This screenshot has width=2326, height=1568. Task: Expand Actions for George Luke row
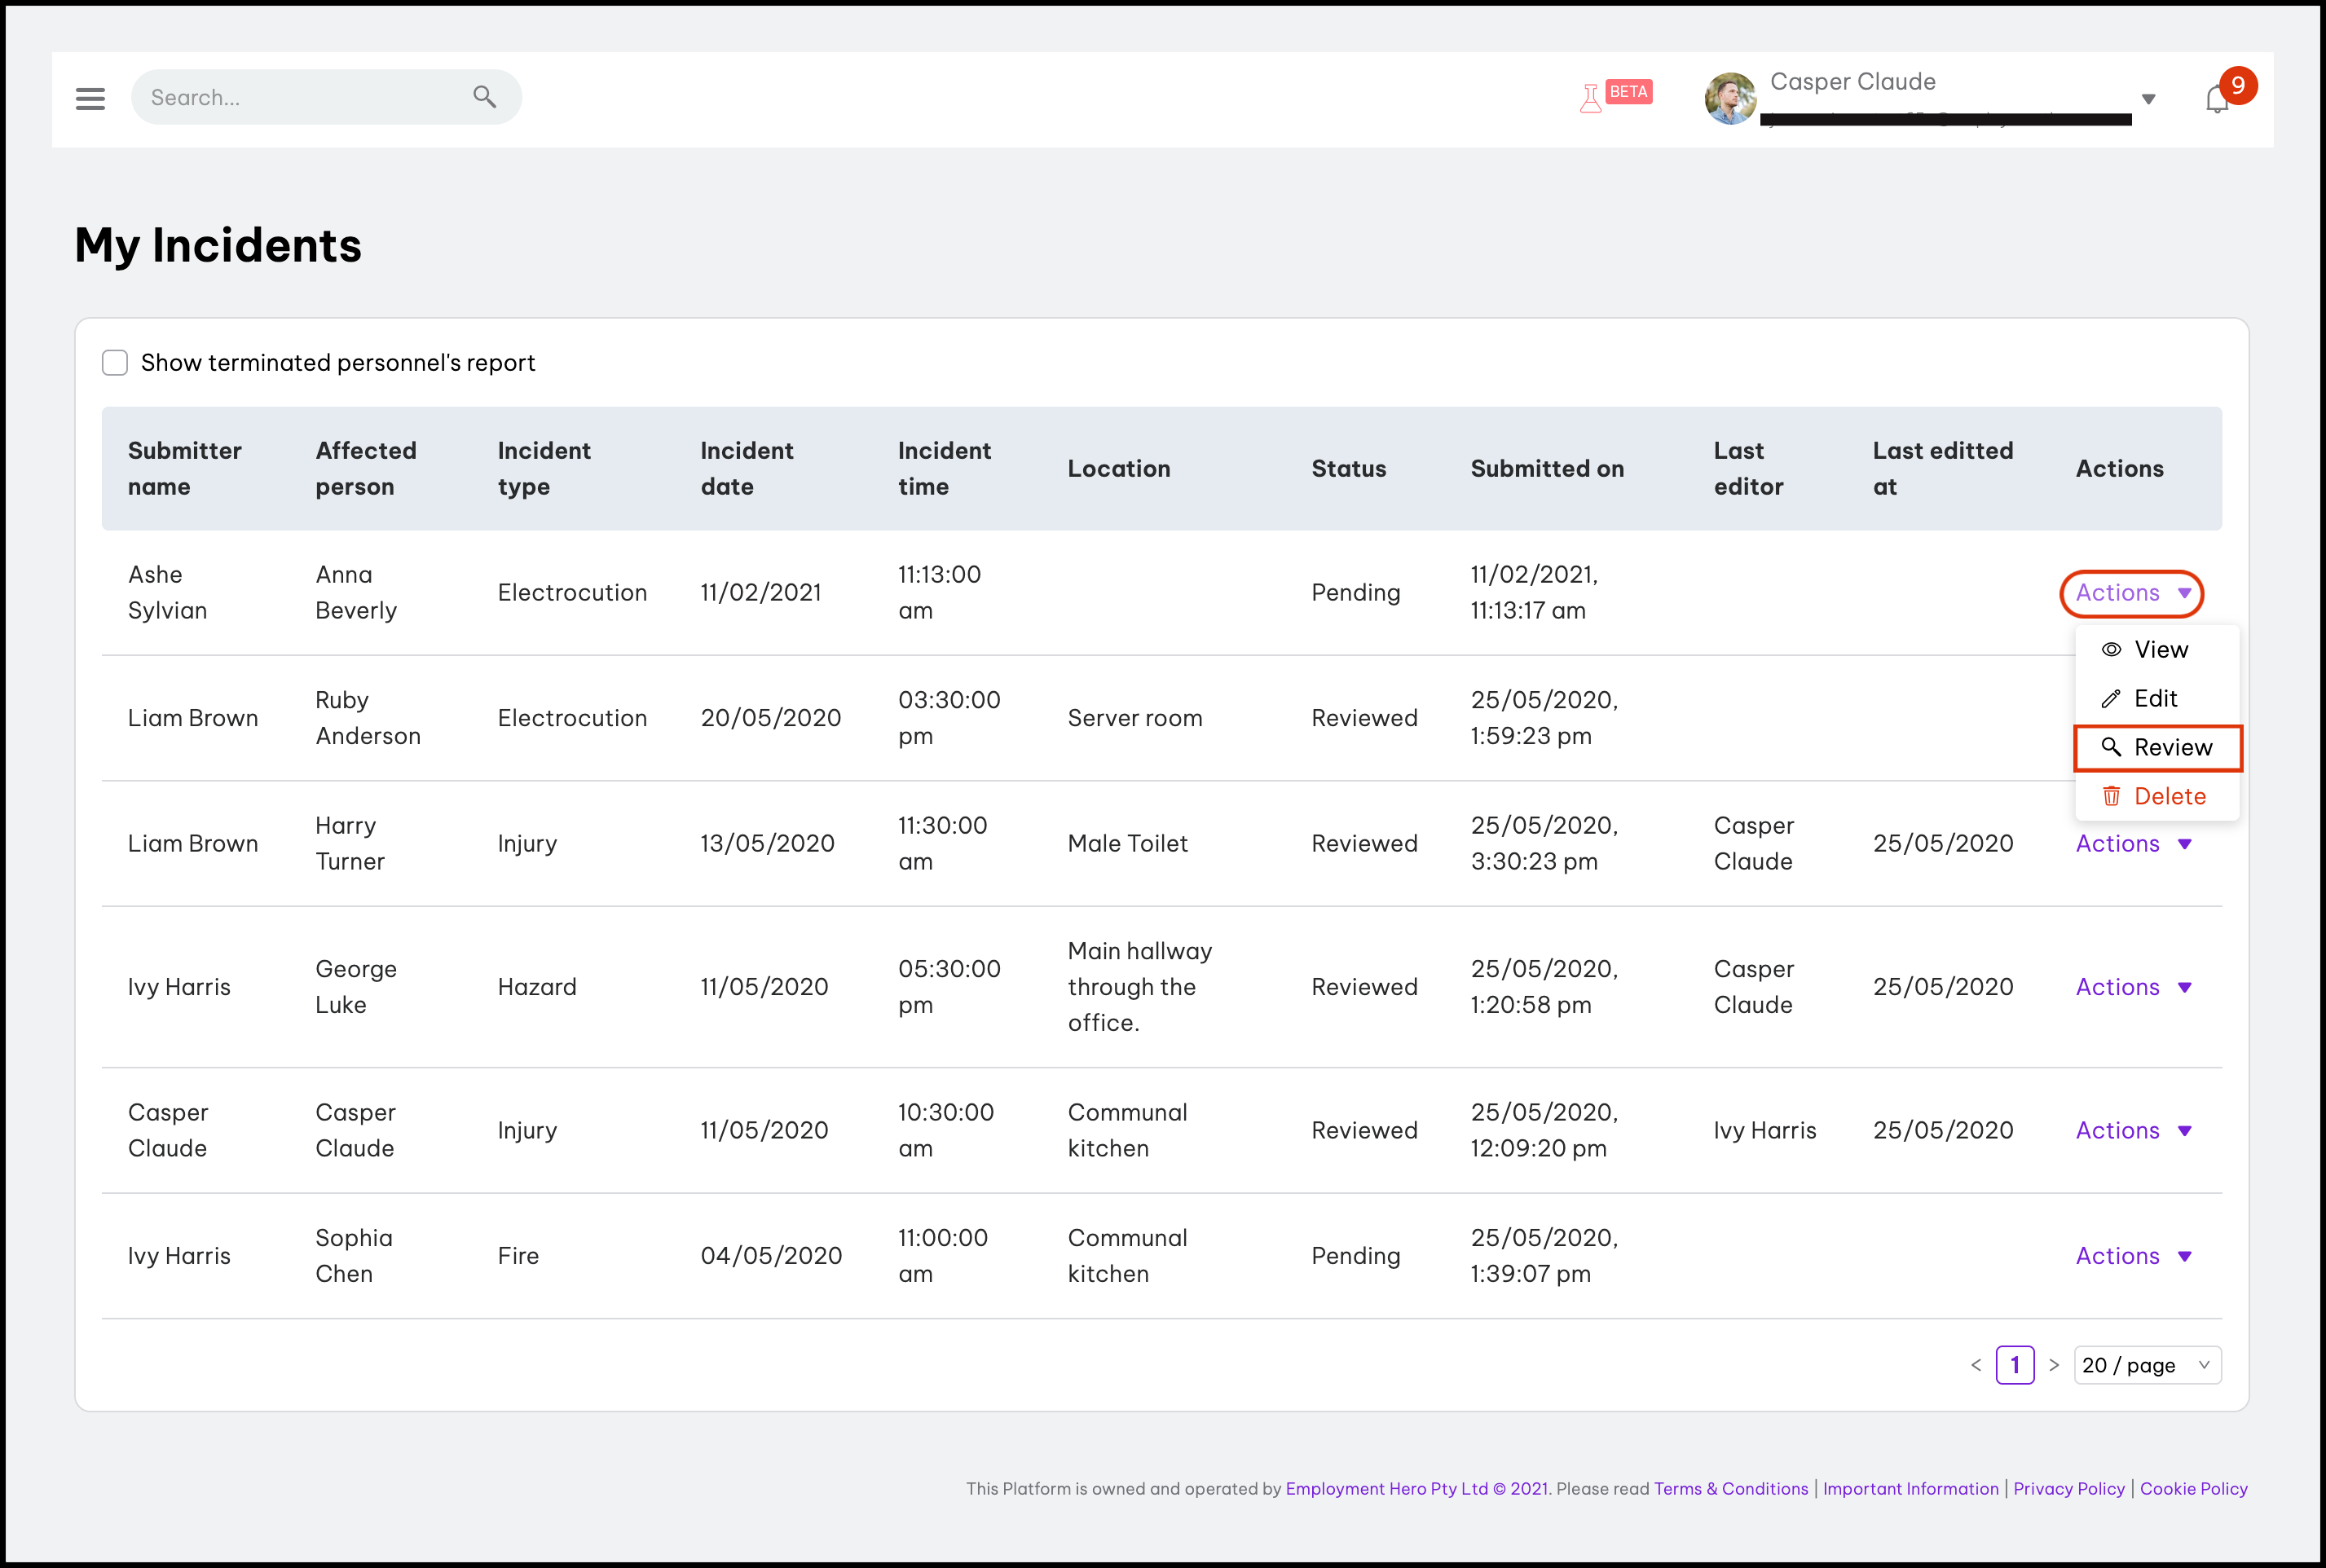(2132, 987)
